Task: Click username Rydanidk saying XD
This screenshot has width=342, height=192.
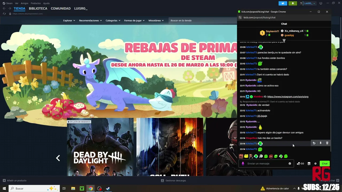Action: pos(251,91)
